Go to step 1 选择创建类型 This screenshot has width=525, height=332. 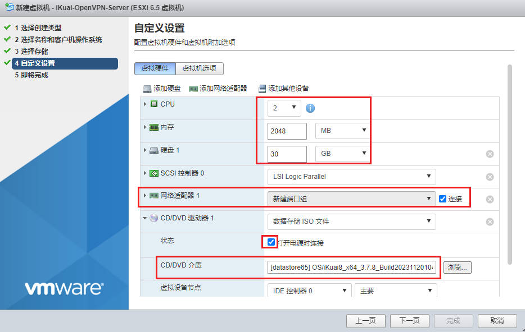pyautogui.click(x=38, y=27)
